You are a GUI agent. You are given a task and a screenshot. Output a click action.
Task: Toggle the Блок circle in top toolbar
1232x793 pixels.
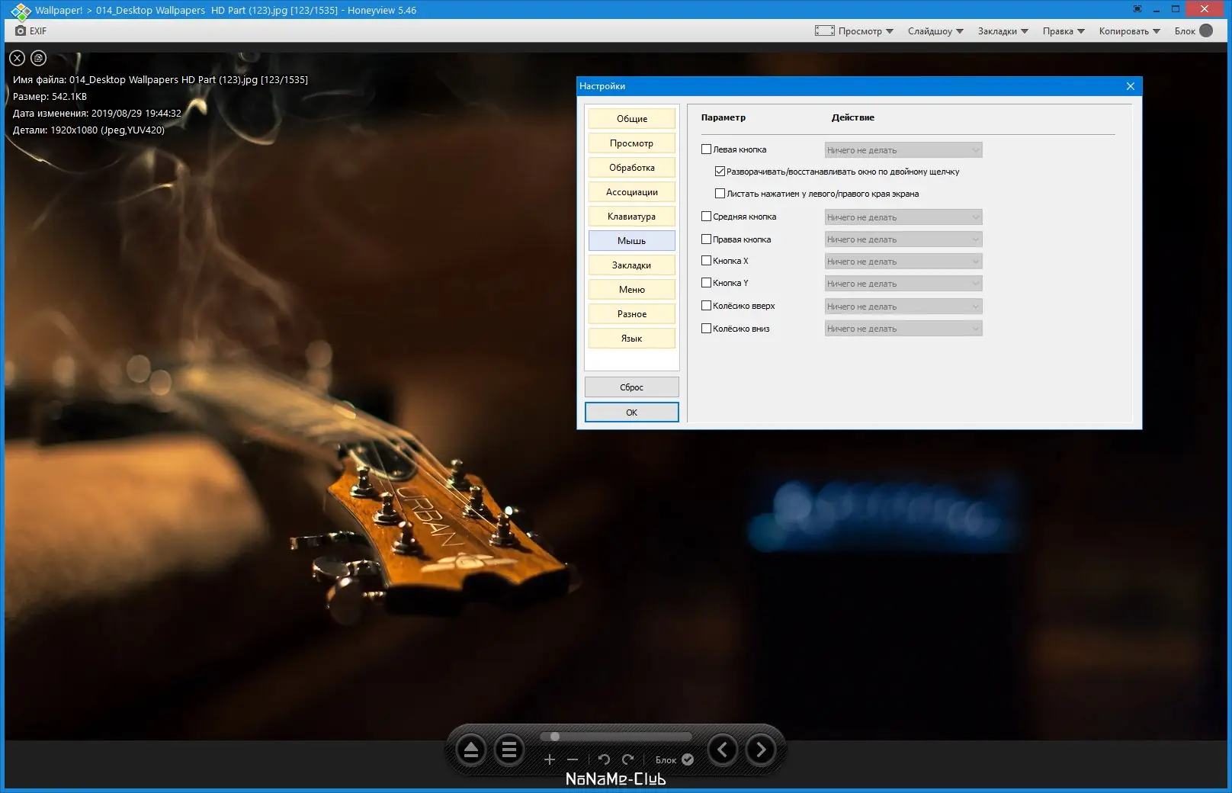pyautogui.click(x=1206, y=30)
